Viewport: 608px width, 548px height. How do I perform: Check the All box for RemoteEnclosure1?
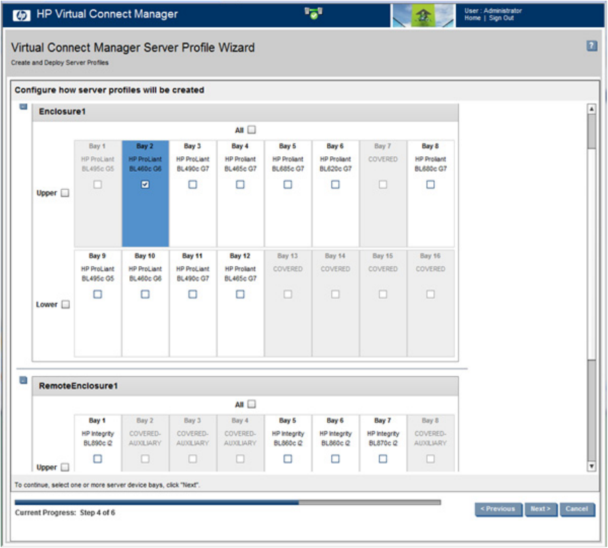(x=252, y=404)
